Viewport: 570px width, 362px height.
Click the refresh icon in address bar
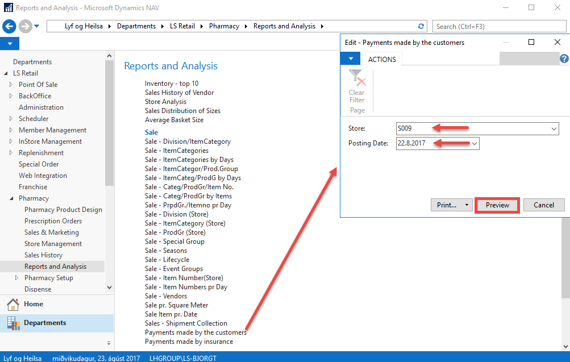(x=421, y=26)
